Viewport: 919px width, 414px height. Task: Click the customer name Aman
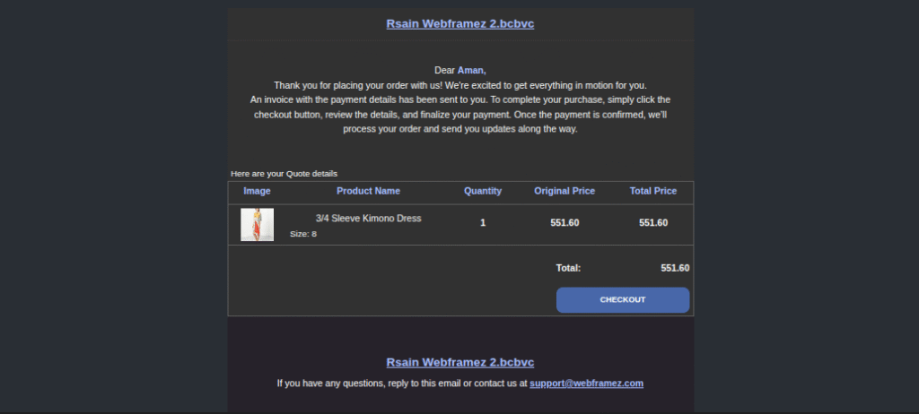471,70
